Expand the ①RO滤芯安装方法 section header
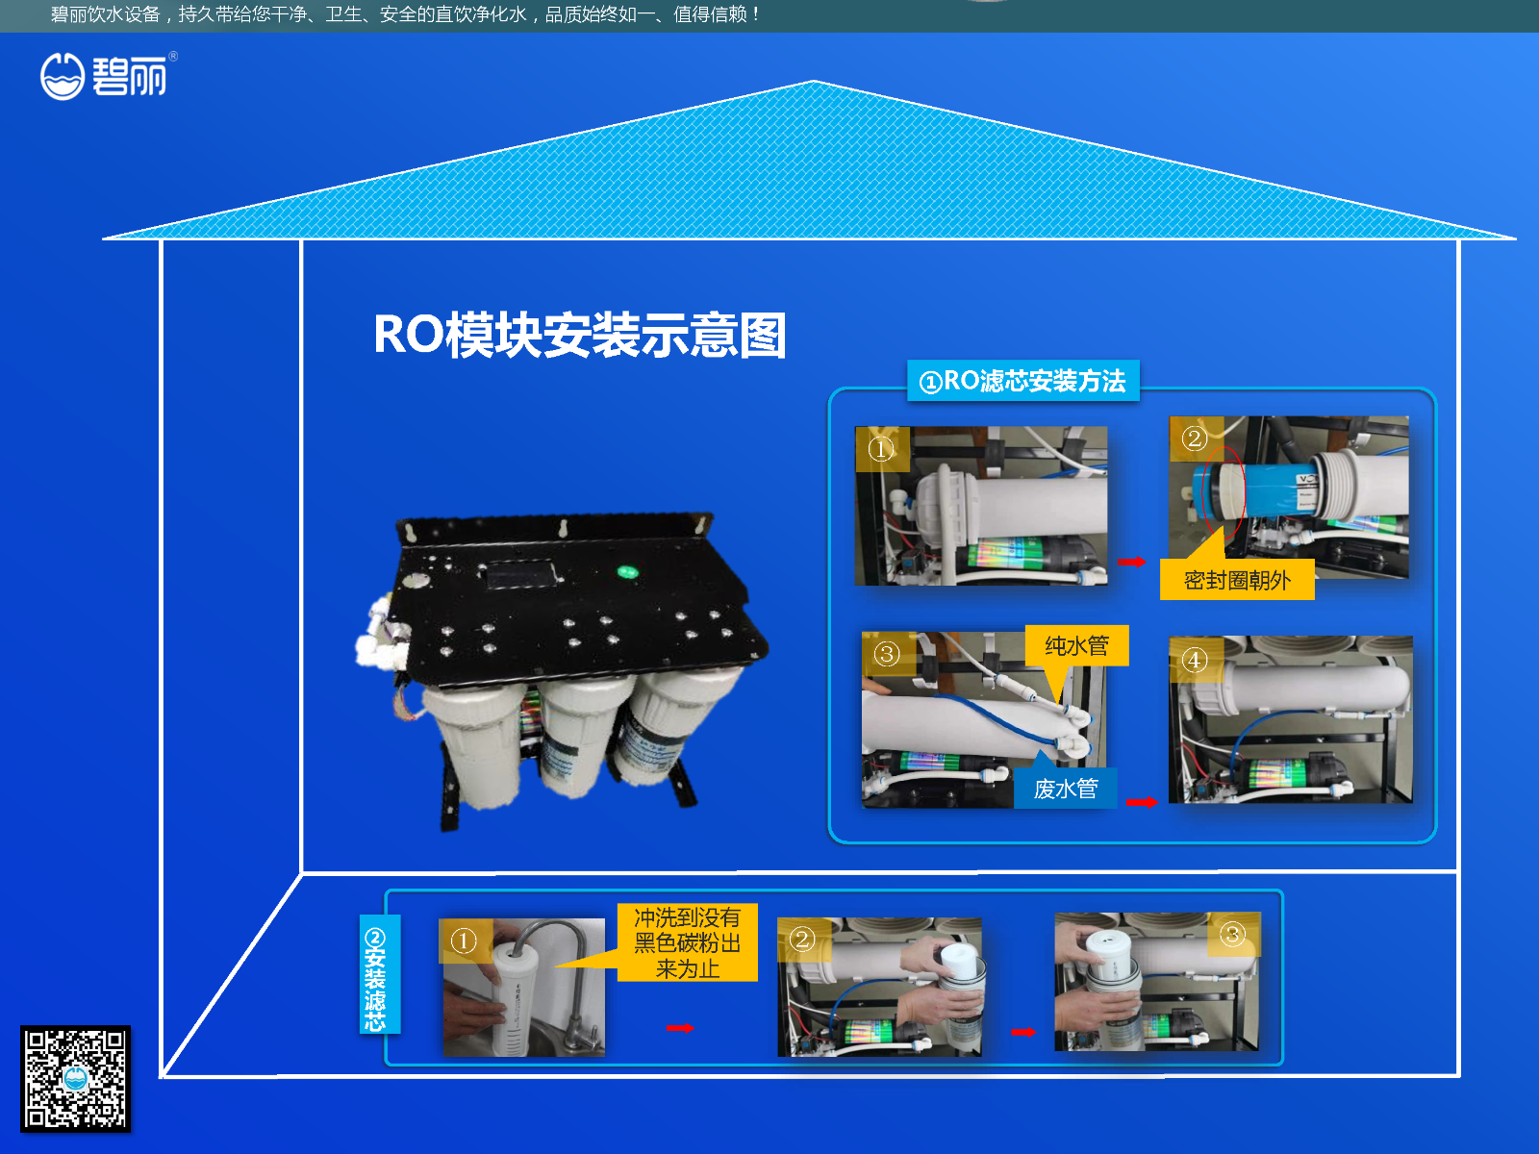This screenshot has width=1539, height=1154. click(x=1025, y=382)
